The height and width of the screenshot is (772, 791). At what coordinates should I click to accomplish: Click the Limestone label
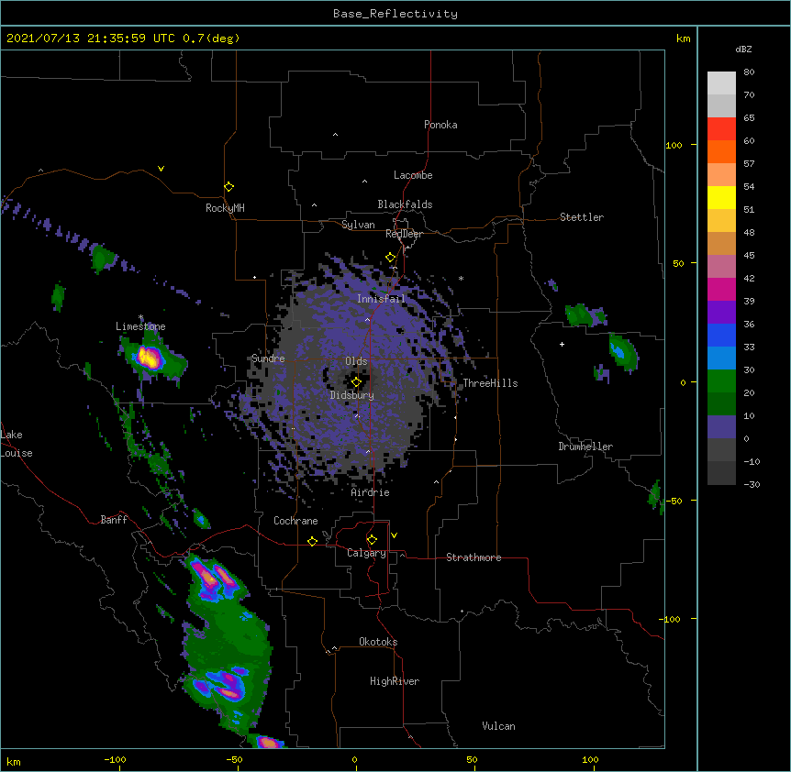coord(140,326)
